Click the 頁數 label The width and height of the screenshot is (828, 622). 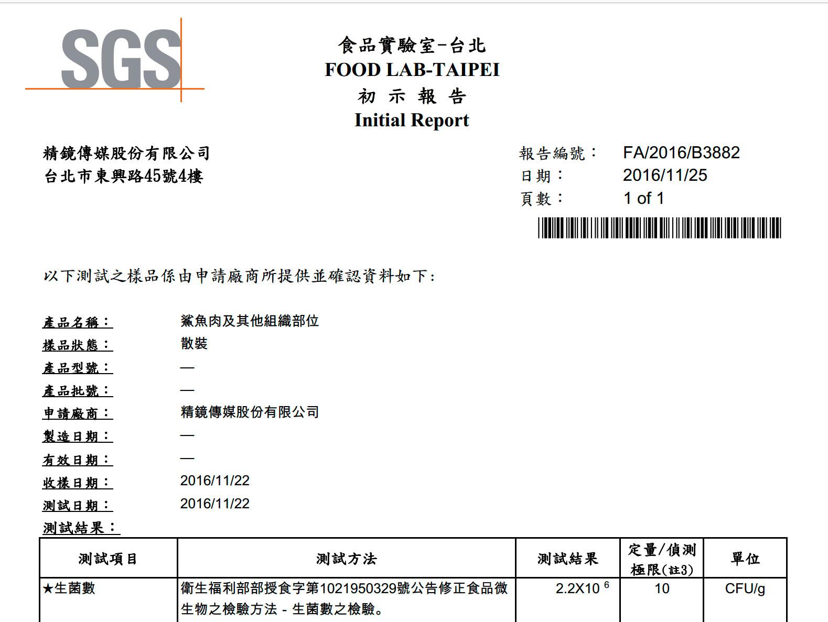542,199
